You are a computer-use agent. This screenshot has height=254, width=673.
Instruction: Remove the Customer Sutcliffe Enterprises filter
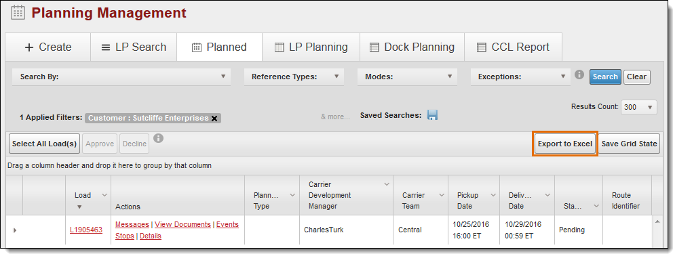[214, 119]
